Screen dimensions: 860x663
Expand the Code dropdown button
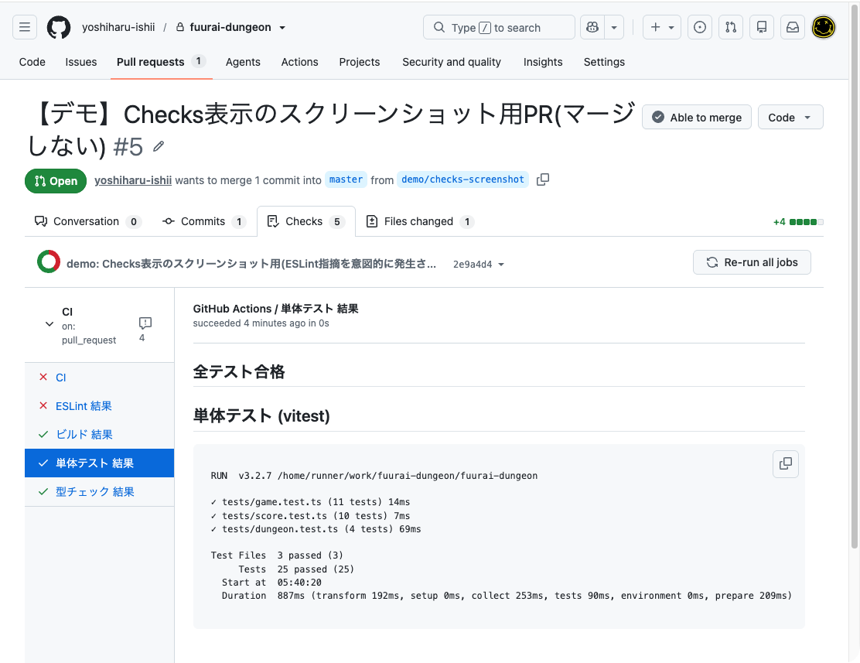tap(790, 117)
